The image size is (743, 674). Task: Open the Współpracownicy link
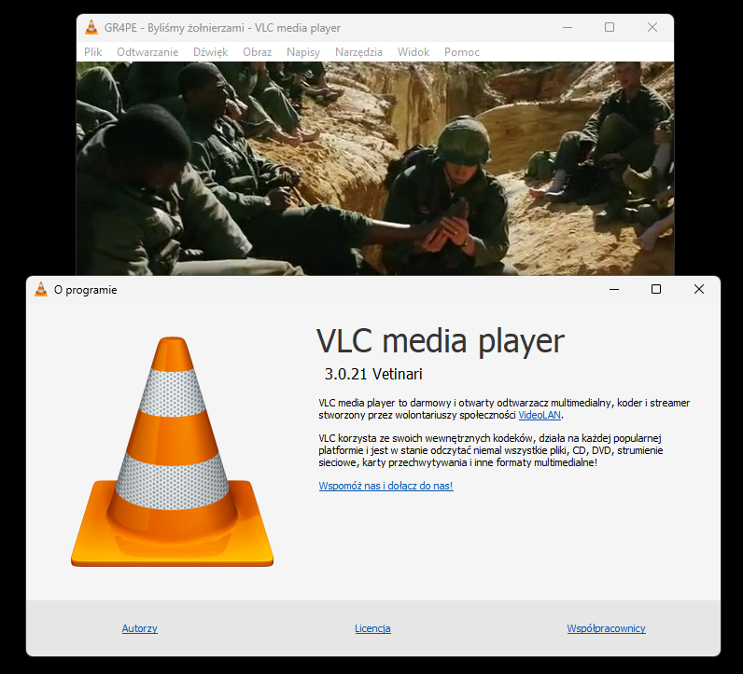pyautogui.click(x=606, y=628)
